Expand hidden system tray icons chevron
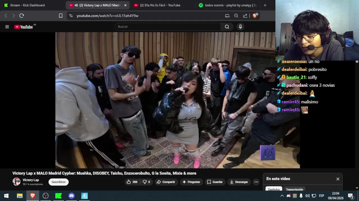The image size is (359, 201). 282,196
